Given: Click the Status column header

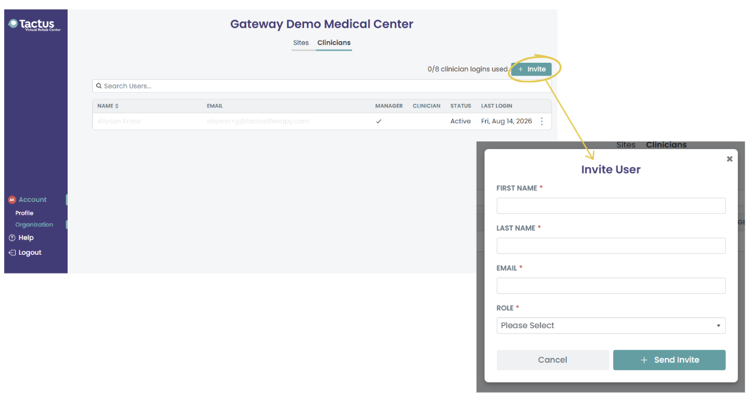Looking at the screenshot, I should coord(461,106).
